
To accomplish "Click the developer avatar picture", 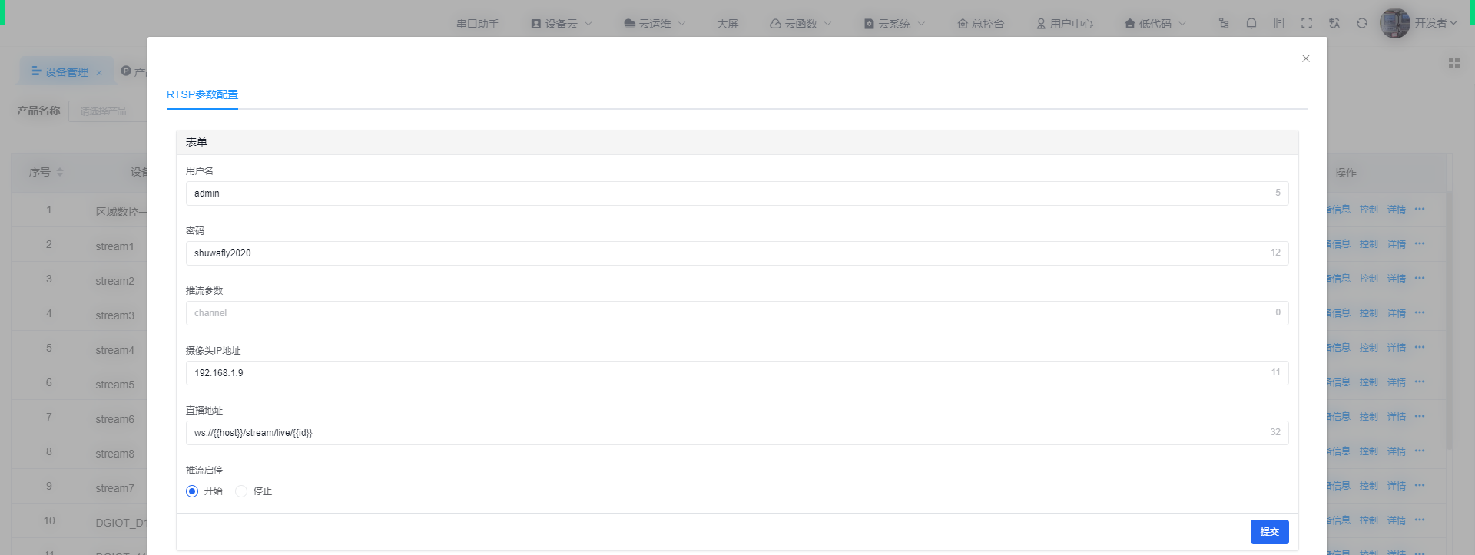I will [1395, 23].
